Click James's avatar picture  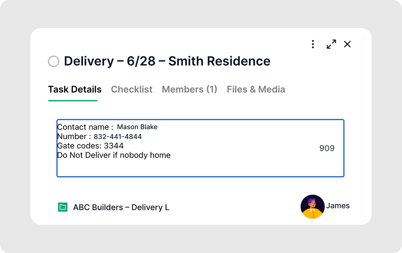313,207
